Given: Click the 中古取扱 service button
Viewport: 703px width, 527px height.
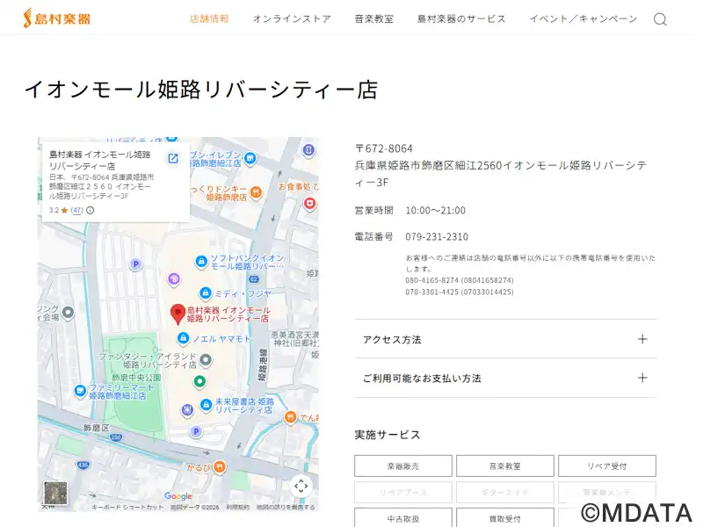Looking at the screenshot, I should click(403, 518).
